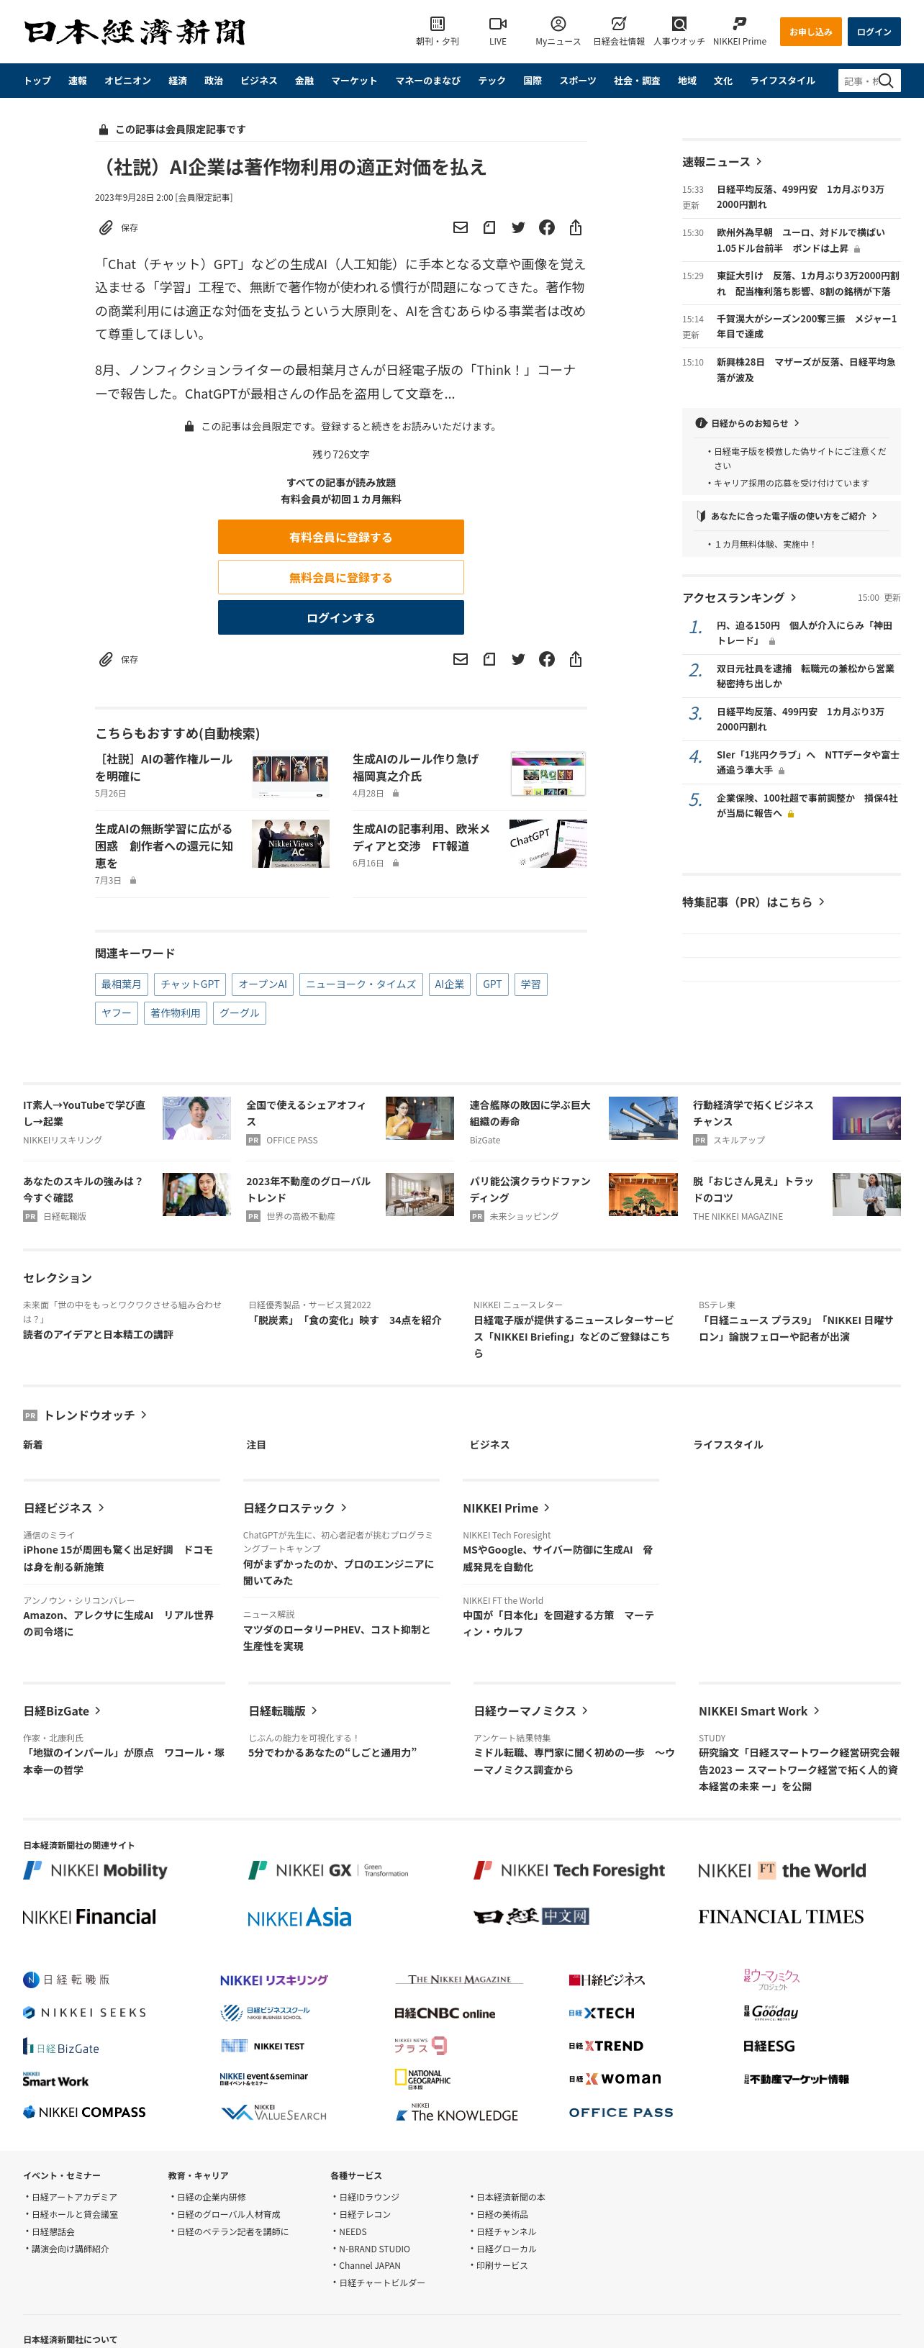Open the 日経アートアカデミア footer link

click(x=75, y=2197)
